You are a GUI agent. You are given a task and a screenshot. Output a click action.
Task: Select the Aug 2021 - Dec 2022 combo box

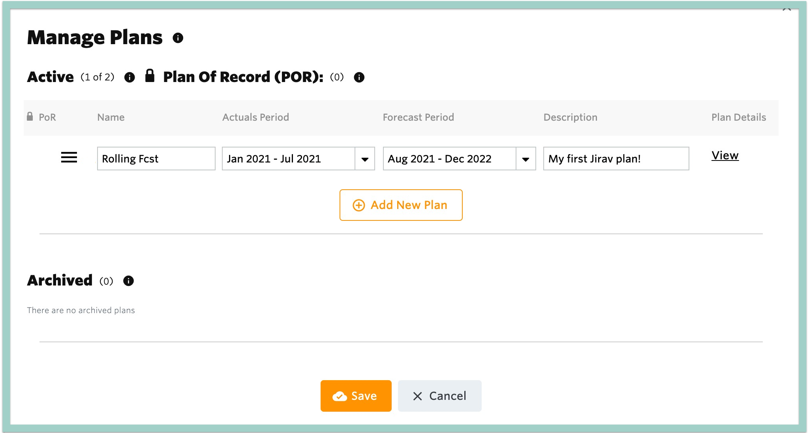pyautogui.click(x=459, y=159)
